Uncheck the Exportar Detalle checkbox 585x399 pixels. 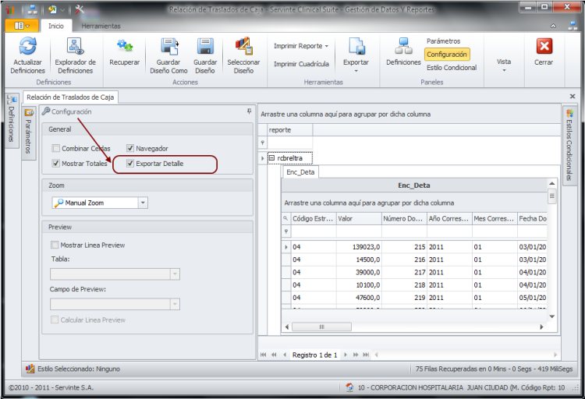pyautogui.click(x=131, y=164)
